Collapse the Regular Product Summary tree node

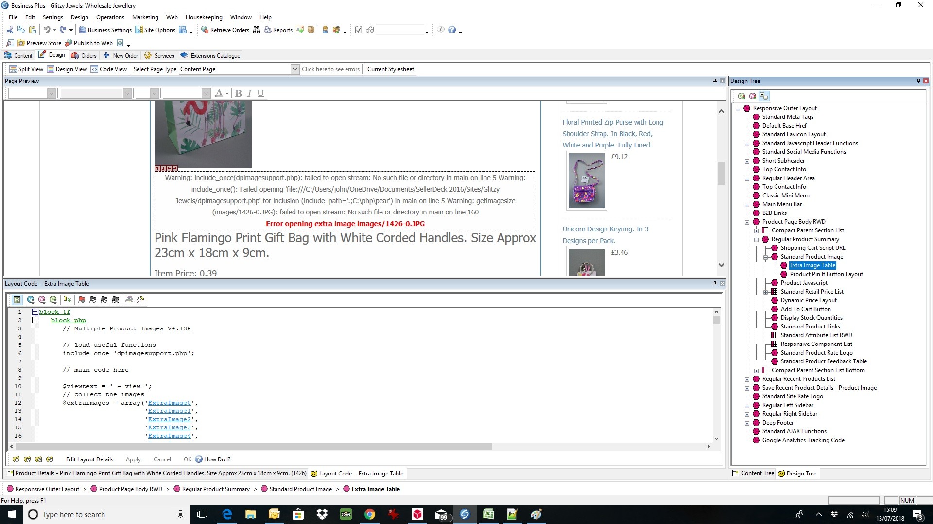pyautogui.click(x=757, y=240)
